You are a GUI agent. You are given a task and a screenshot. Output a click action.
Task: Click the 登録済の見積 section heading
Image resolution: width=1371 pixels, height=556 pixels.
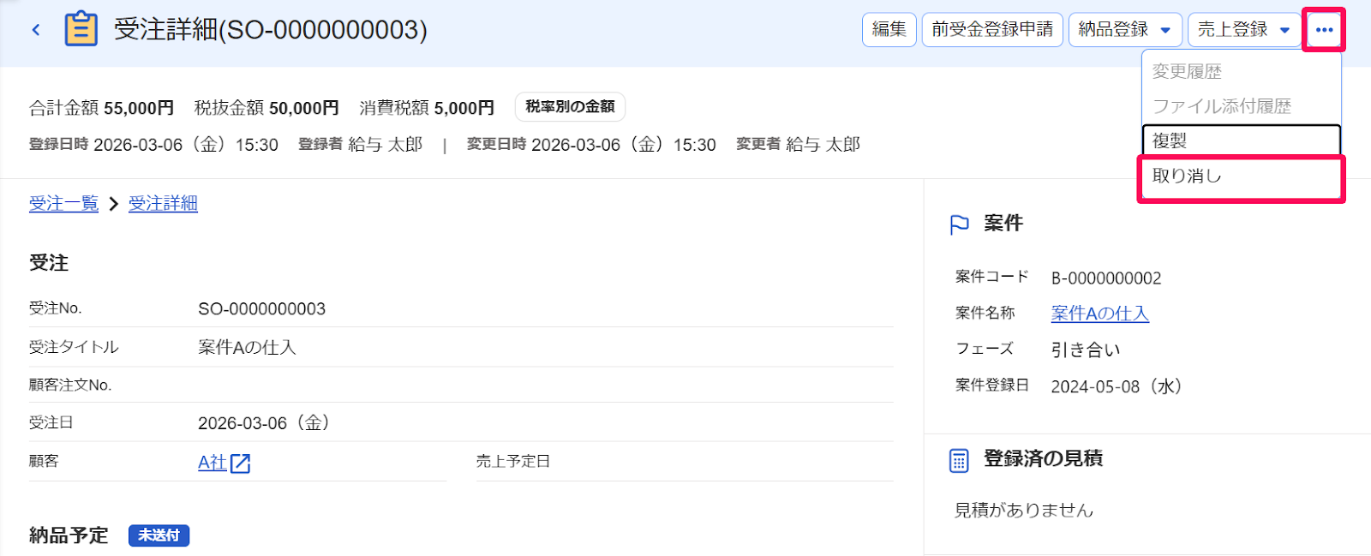click(x=1043, y=459)
